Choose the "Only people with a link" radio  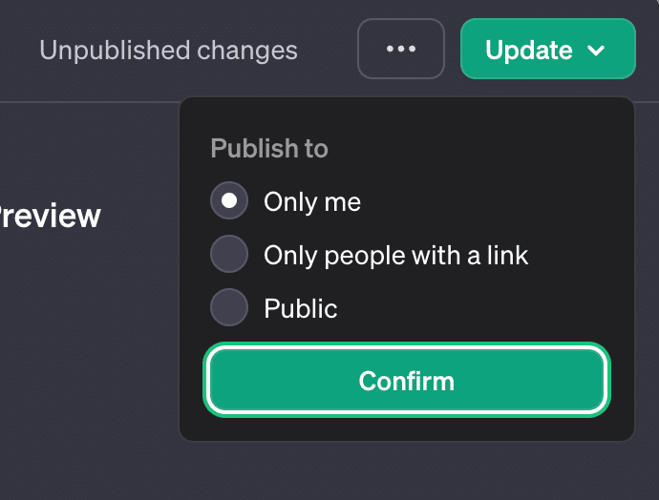[229, 255]
